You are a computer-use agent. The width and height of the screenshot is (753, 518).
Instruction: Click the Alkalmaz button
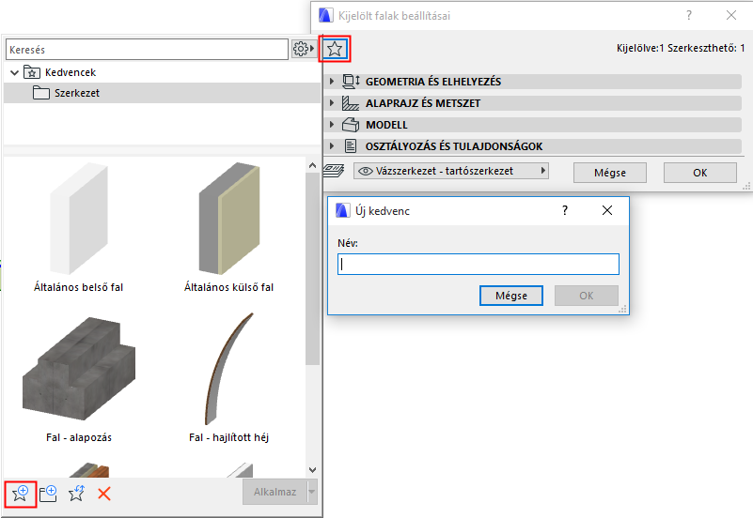[275, 492]
